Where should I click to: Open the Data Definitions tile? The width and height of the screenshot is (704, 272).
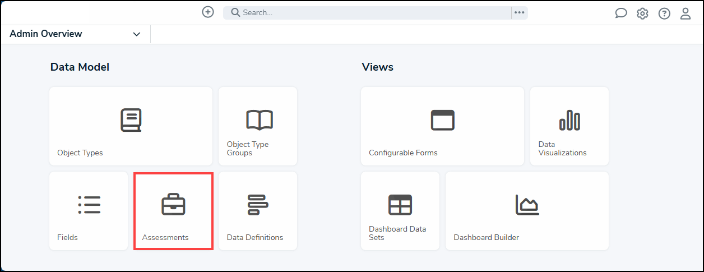pos(258,211)
